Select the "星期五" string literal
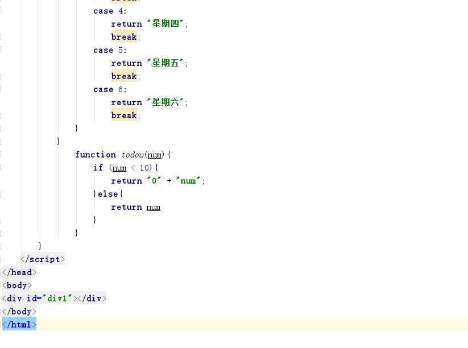This screenshot has height=348, width=468. pyautogui.click(x=165, y=63)
